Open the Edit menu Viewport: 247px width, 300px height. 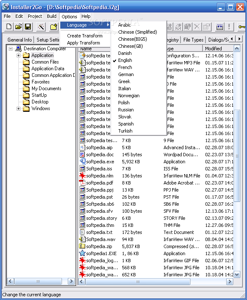point(19,16)
